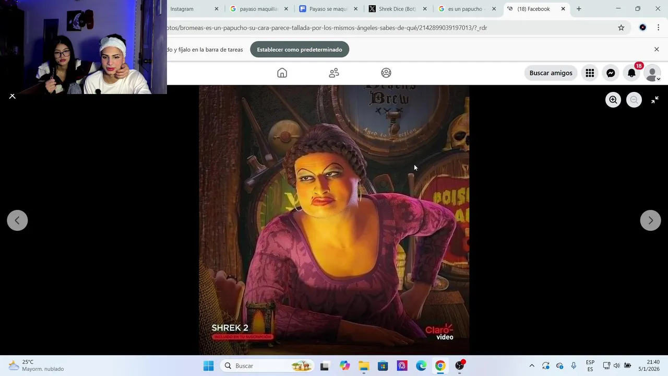
Task: Click the address bar URL
Action: coord(327,28)
